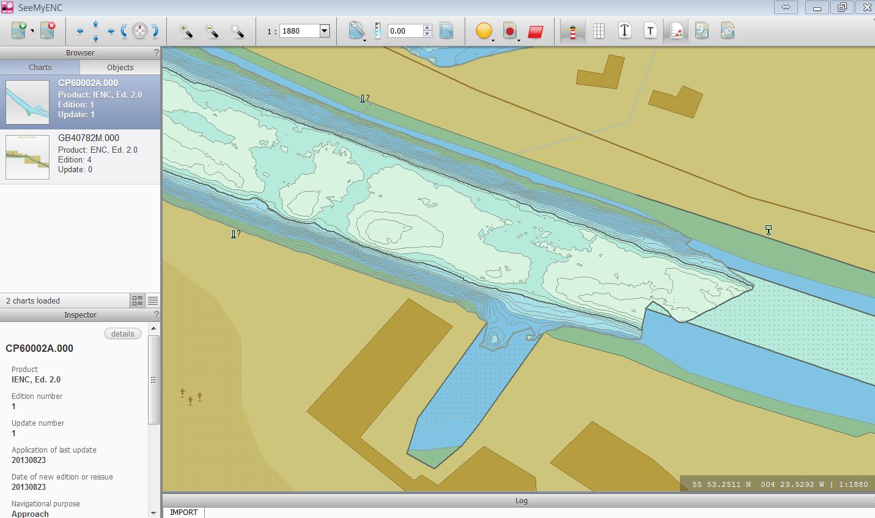Open the IMPORT log tab
875x518 pixels.
(x=183, y=512)
